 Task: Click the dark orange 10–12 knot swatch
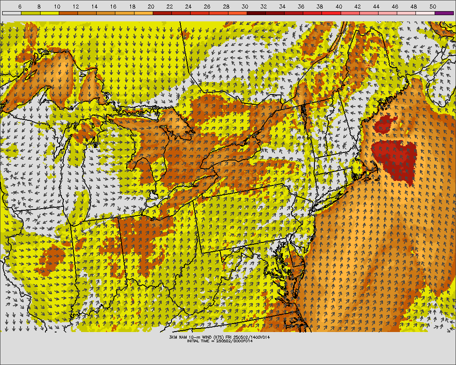point(68,13)
